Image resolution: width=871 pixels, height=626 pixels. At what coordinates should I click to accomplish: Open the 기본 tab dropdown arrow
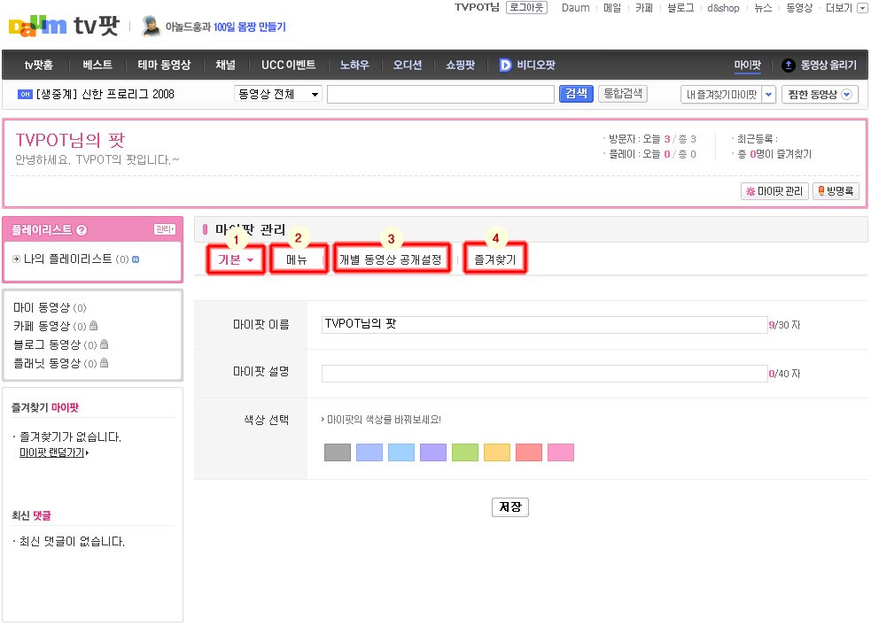251,260
